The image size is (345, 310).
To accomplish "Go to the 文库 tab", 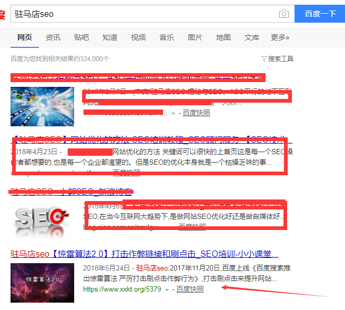I will (252, 37).
